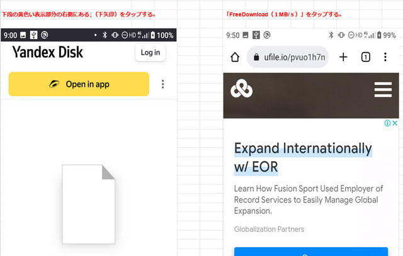This screenshot has width=403, height=256.
Task: Open the ufile.io hamburger menu
Action: (x=383, y=89)
